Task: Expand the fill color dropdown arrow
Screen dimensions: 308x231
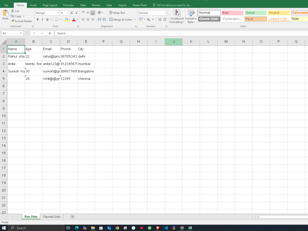Action: click(x=70, y=19)
